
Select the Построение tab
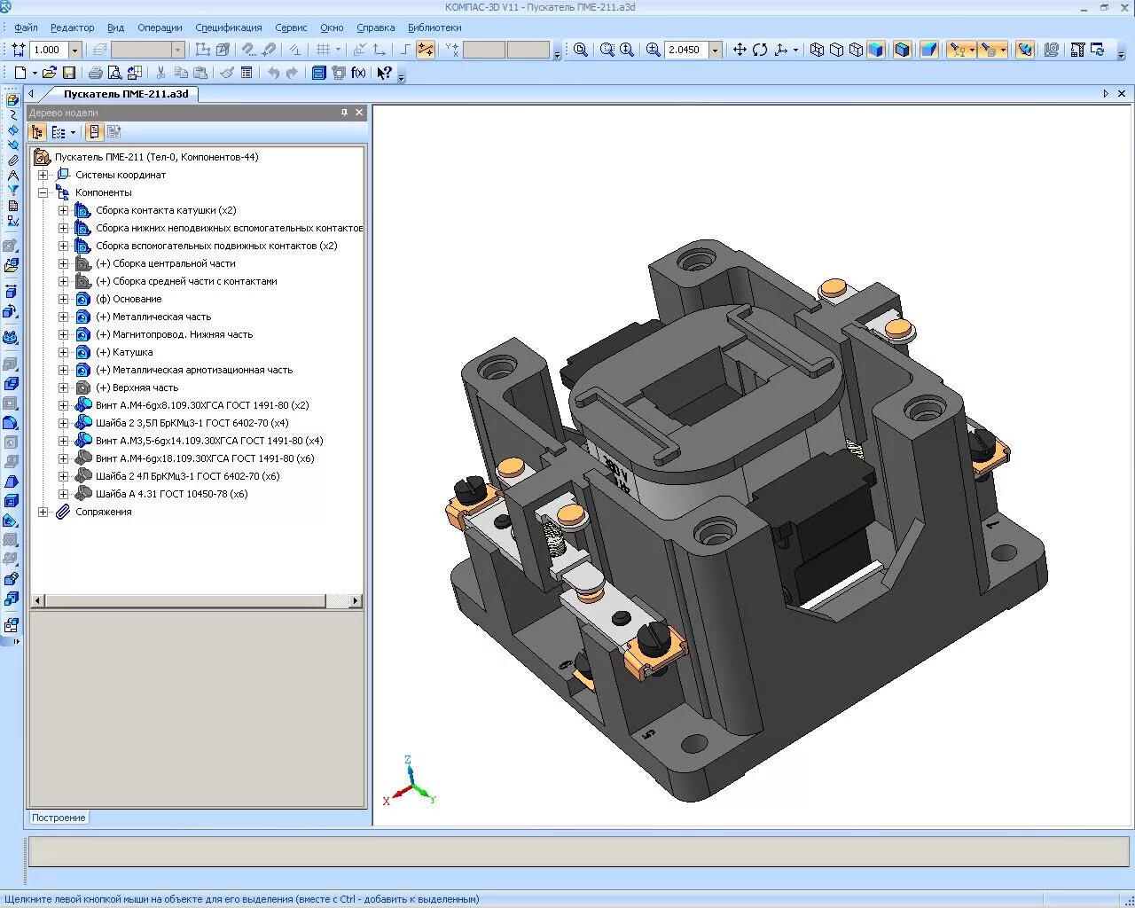(59, 818)
